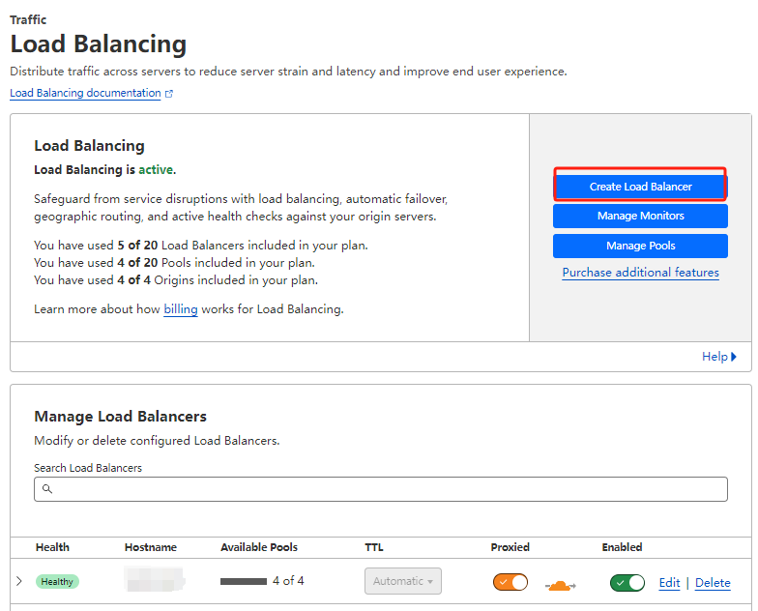
Task: Open Load Balancing documentation link
Action: tap(85, 94)
